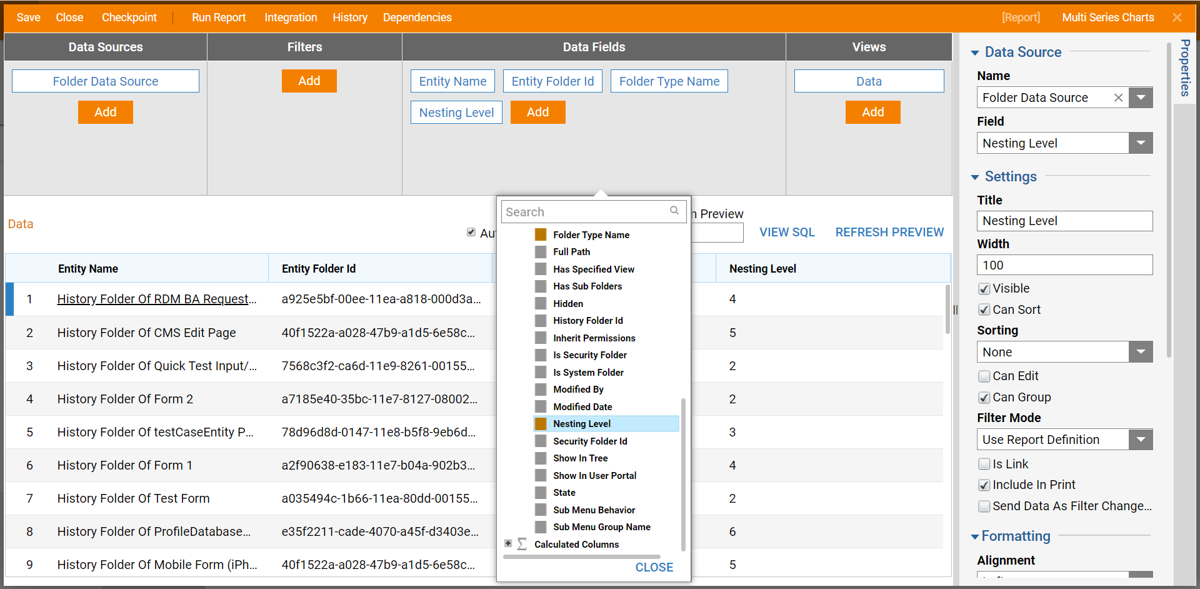Screen dimensions: 1200x589
Task: Select the Show In Tree field icon
Action: (541, 458)
